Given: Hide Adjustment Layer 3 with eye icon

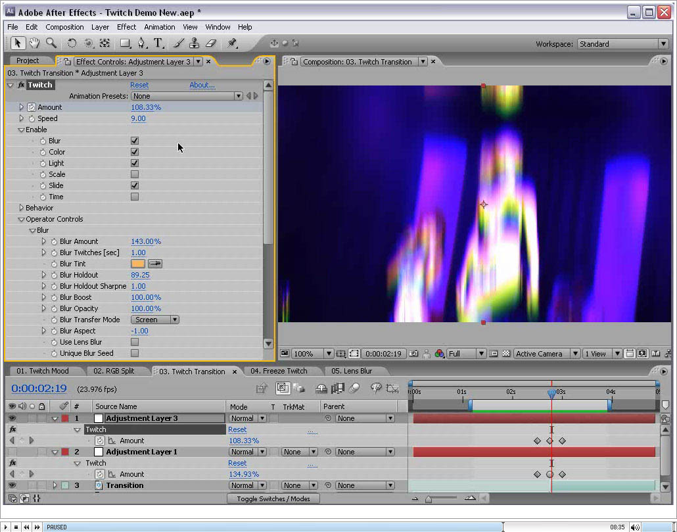Looking at the screenshot, I should pos(12,418).
